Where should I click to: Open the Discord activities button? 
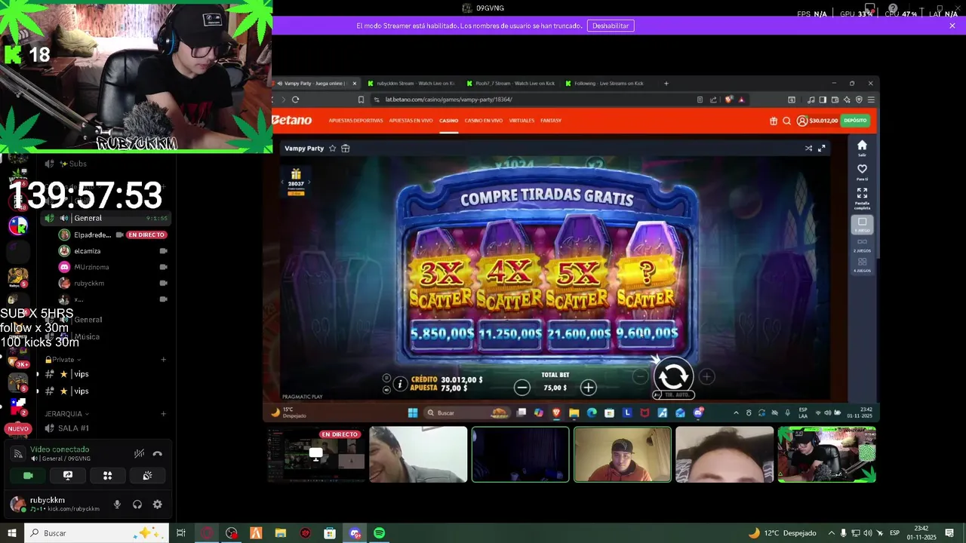[x=107, y=475]
